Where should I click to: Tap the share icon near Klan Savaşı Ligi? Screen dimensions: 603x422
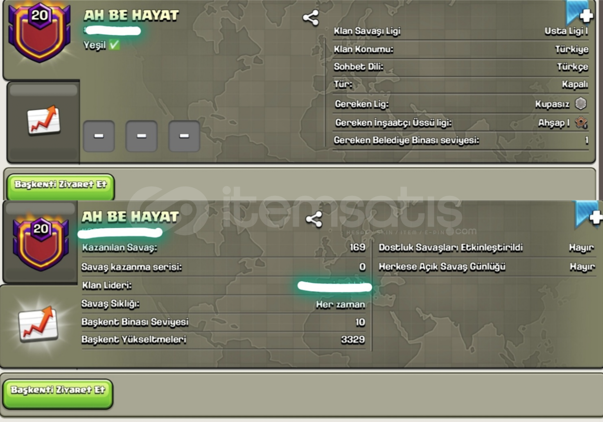310,18
